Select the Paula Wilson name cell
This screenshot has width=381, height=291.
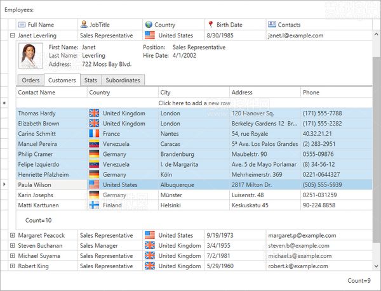click(x=51, y=184)
